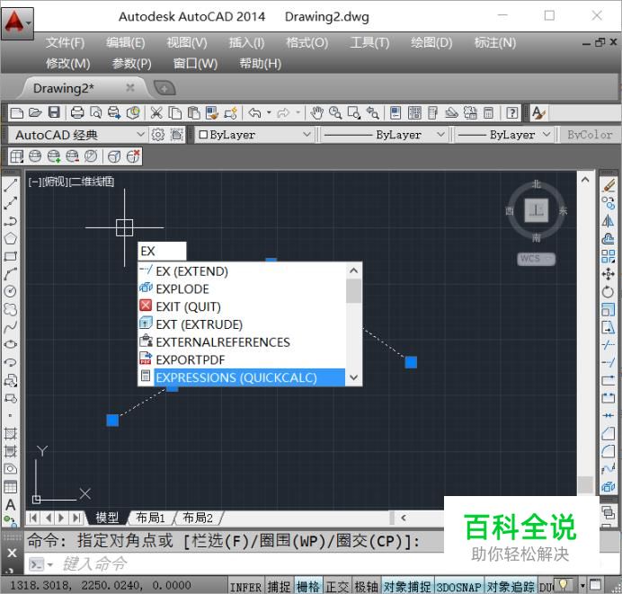
Task: Open the 文件(F) menu
Action: point(65,43)
